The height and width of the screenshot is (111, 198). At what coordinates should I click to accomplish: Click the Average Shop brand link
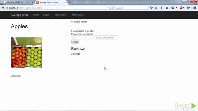tap(19, 15)
